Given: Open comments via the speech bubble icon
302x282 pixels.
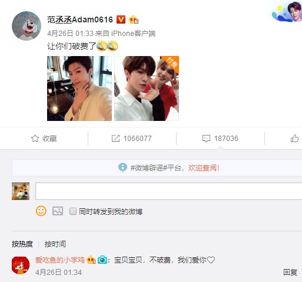Looking at the screenshot, I should click(x=206, y=139).
